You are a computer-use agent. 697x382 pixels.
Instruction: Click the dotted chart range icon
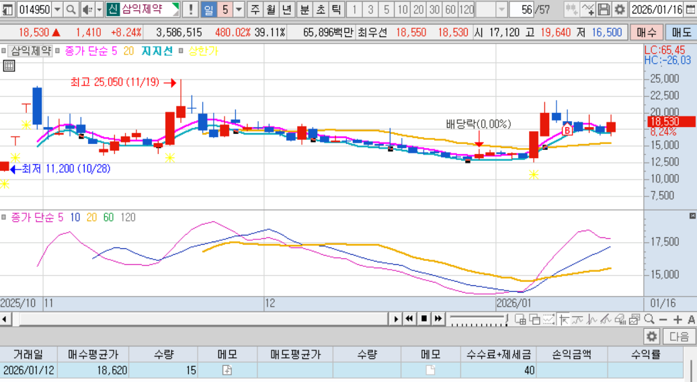click(x=548, y=319)
